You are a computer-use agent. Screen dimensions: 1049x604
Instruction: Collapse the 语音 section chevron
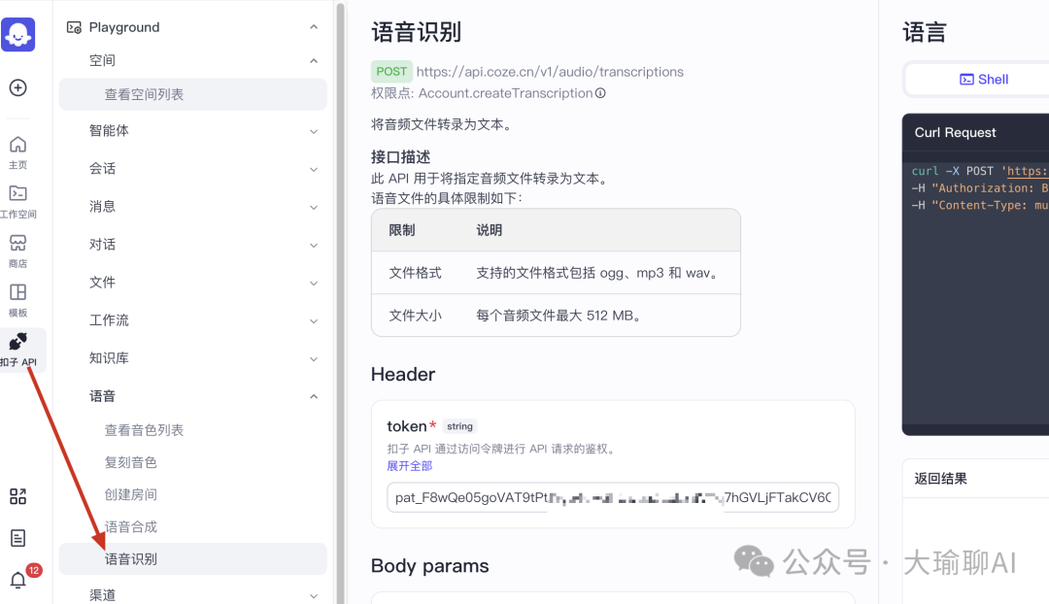(x=314, y=396)
